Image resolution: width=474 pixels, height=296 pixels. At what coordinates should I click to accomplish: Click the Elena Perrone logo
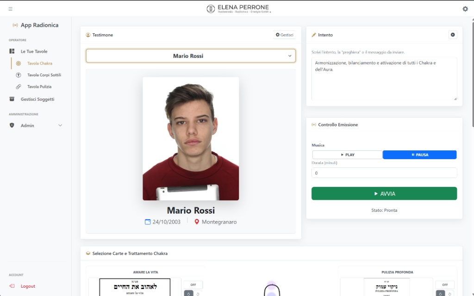point(211,9)
